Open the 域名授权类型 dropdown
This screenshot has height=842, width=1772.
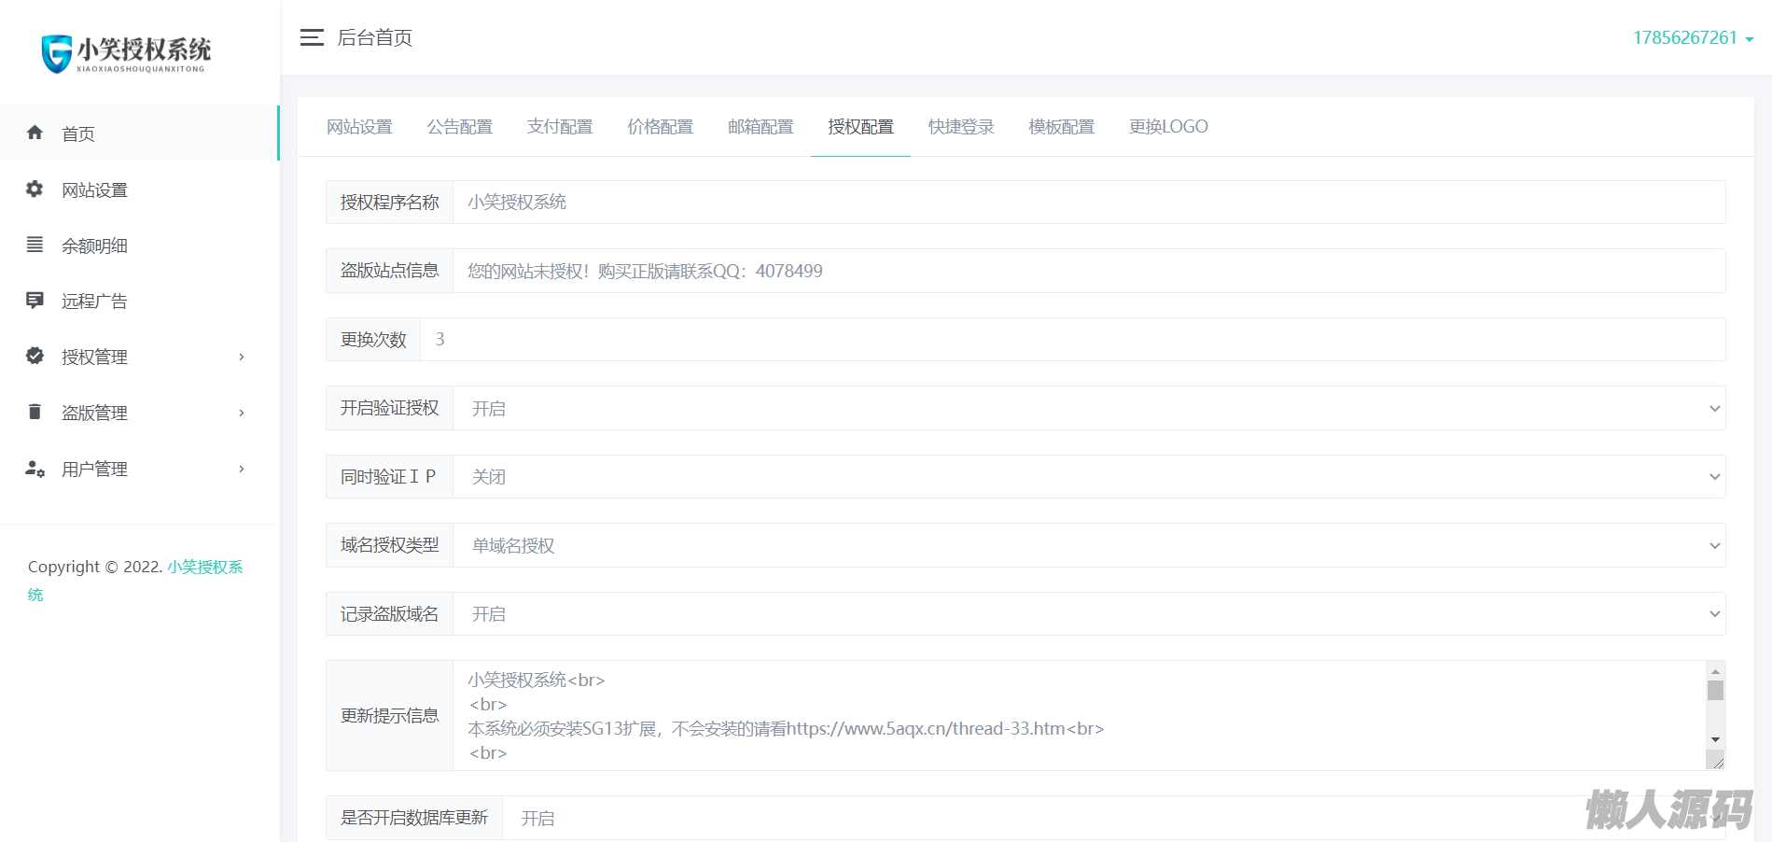pos(1088,545)
